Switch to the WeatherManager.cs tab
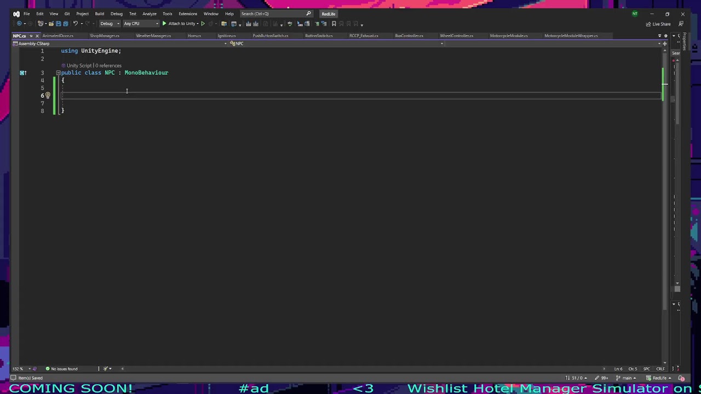This screenshot has width=701, height=394. click(x=153, y=36)
